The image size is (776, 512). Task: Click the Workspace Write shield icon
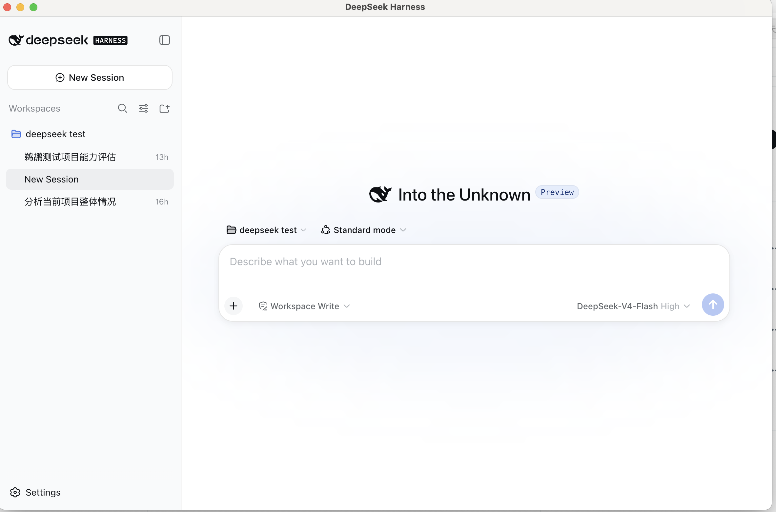(x=263, y=306)
